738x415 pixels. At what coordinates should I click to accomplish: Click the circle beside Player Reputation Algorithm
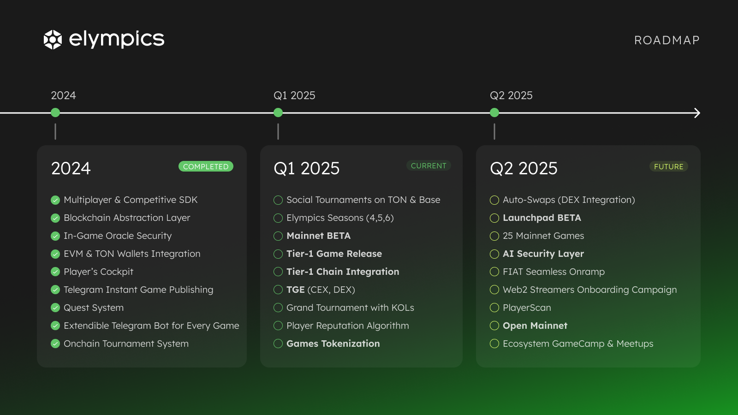click(278, 326)
